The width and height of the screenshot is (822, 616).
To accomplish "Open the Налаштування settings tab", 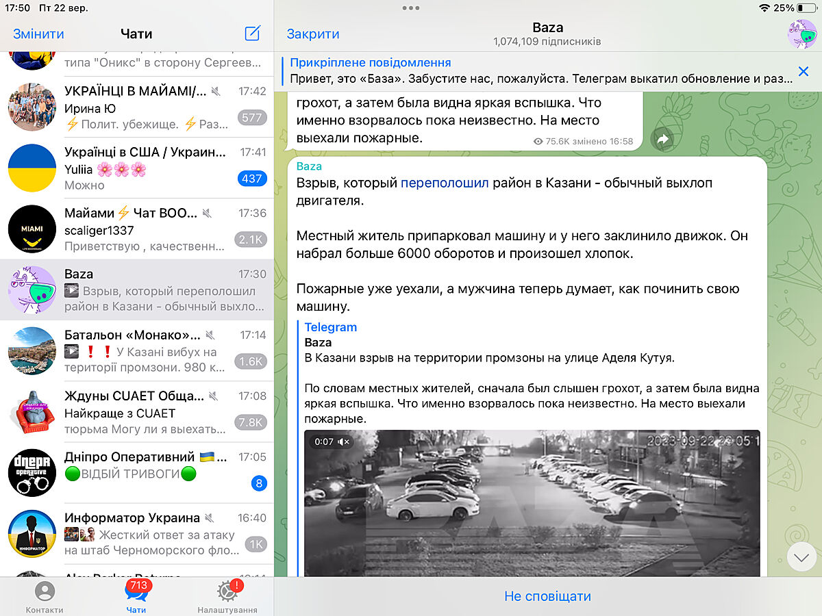I will [227, 597].
